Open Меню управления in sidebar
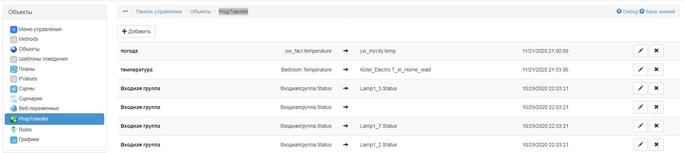 pos(40,29)
